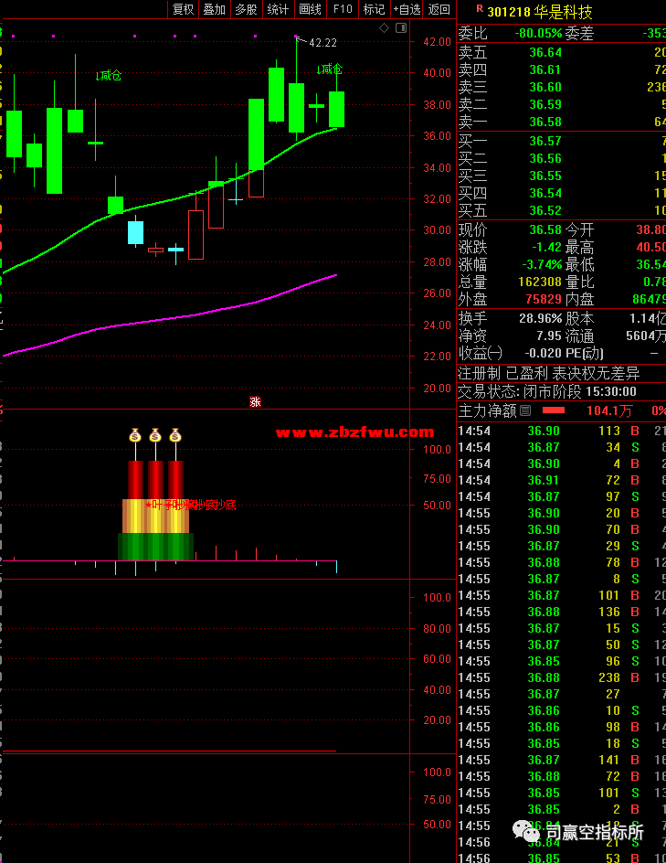Click the red 涨 marker icon
The height and width of the screenshot is (863, 666).
pyautogui.click(x=256, y=401)
